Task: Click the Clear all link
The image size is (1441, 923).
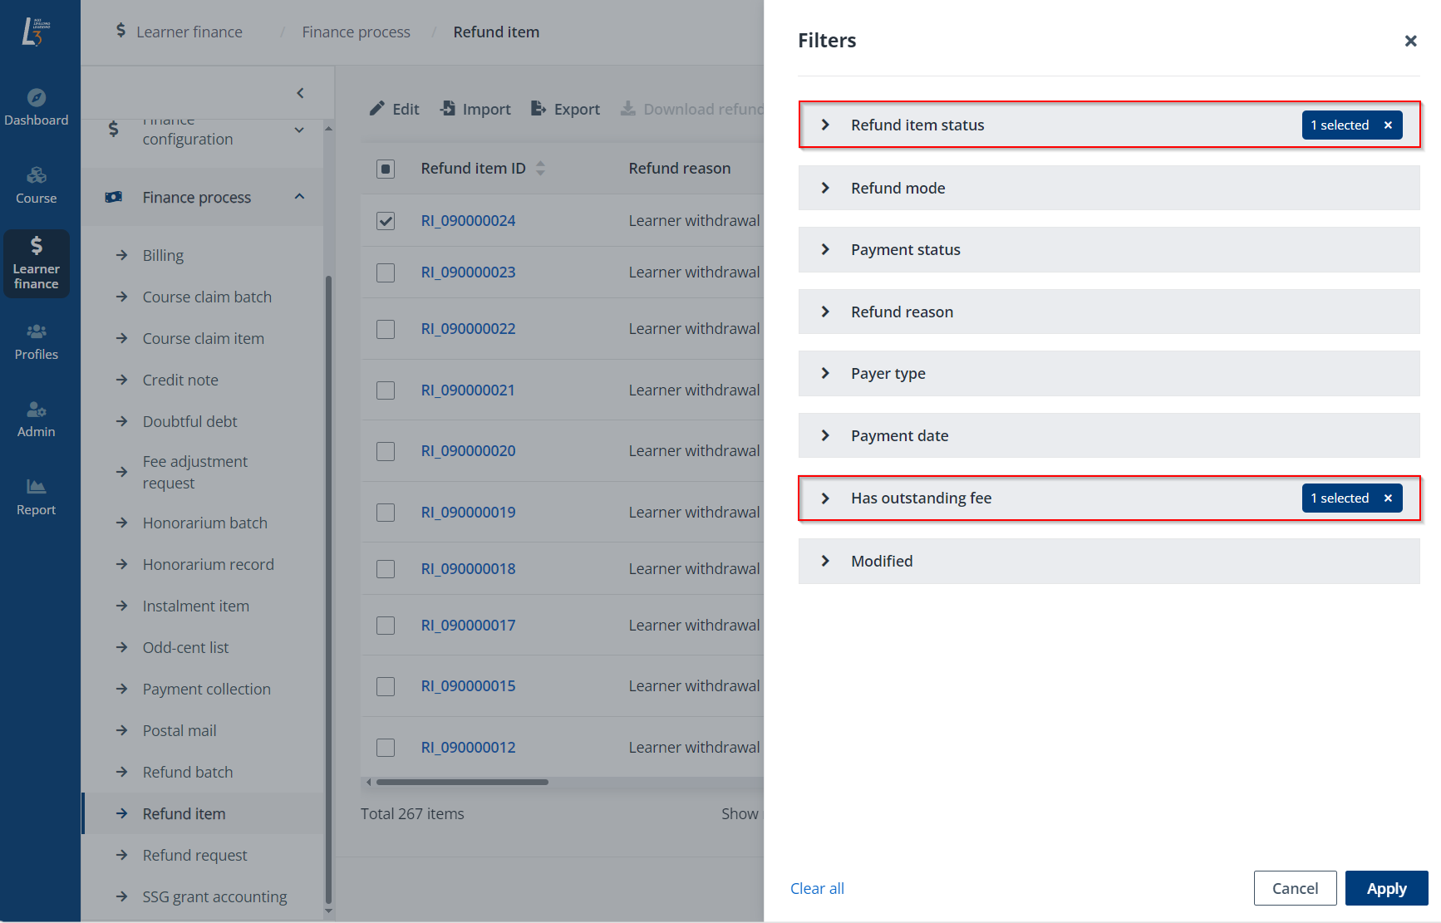Action: [817, 888]
